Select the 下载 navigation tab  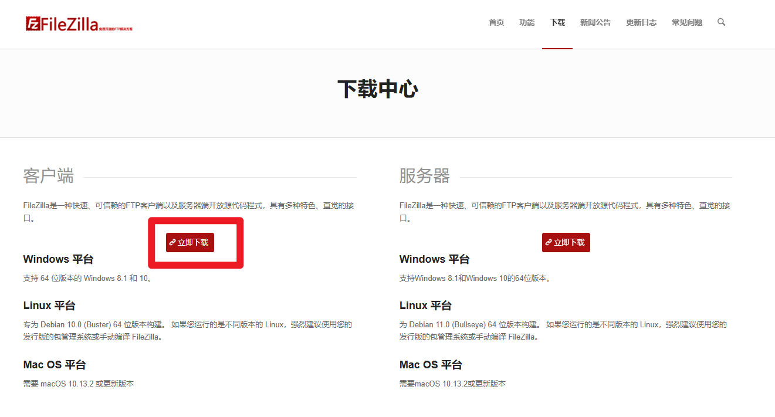[x=557, y=22]
